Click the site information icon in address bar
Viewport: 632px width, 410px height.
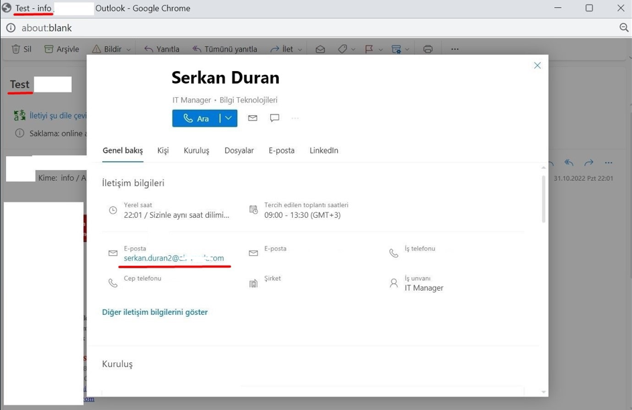pos(11,27)
